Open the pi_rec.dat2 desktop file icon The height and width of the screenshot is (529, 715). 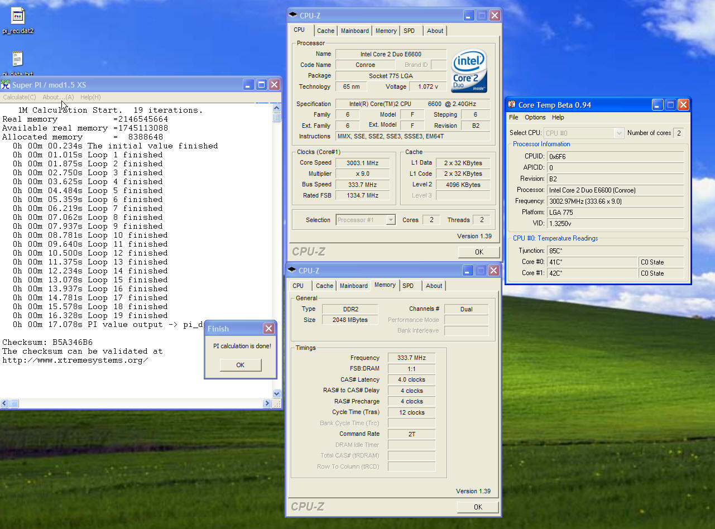(x=17, y=17)
